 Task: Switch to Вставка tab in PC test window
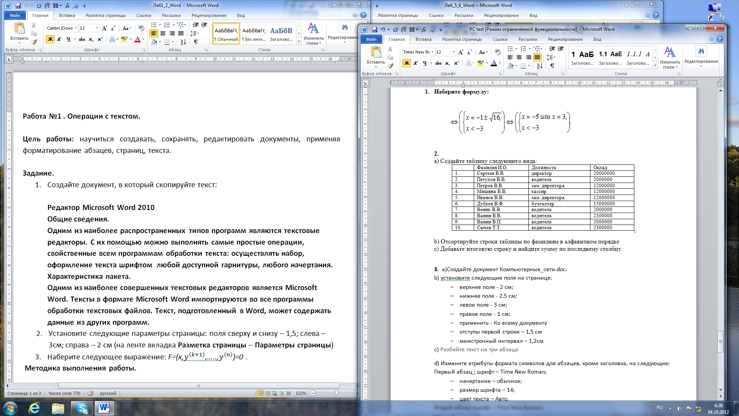coord(423,39)
